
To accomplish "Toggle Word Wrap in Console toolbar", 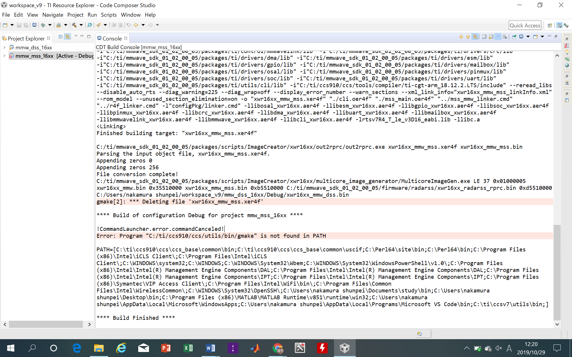I will pos(498,37).
